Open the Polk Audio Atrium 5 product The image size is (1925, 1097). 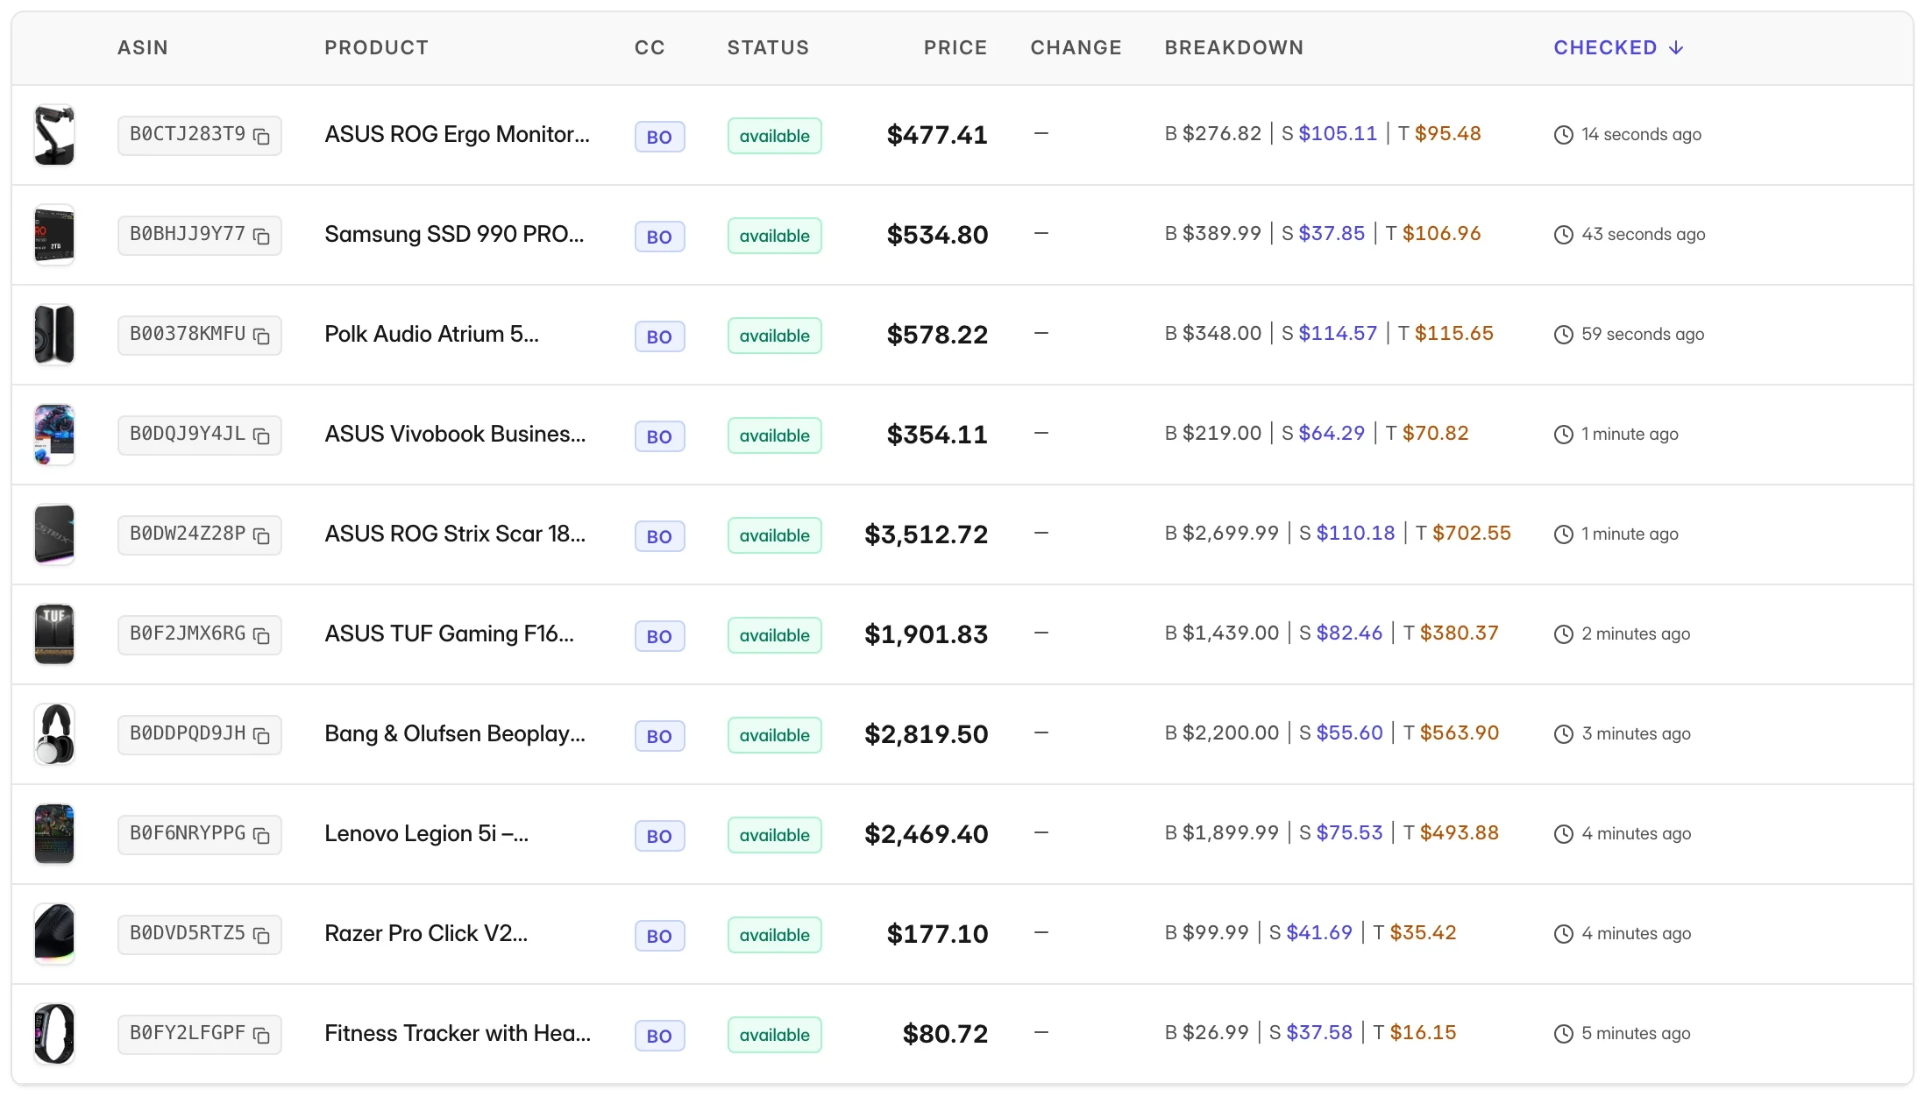[431, 334]
